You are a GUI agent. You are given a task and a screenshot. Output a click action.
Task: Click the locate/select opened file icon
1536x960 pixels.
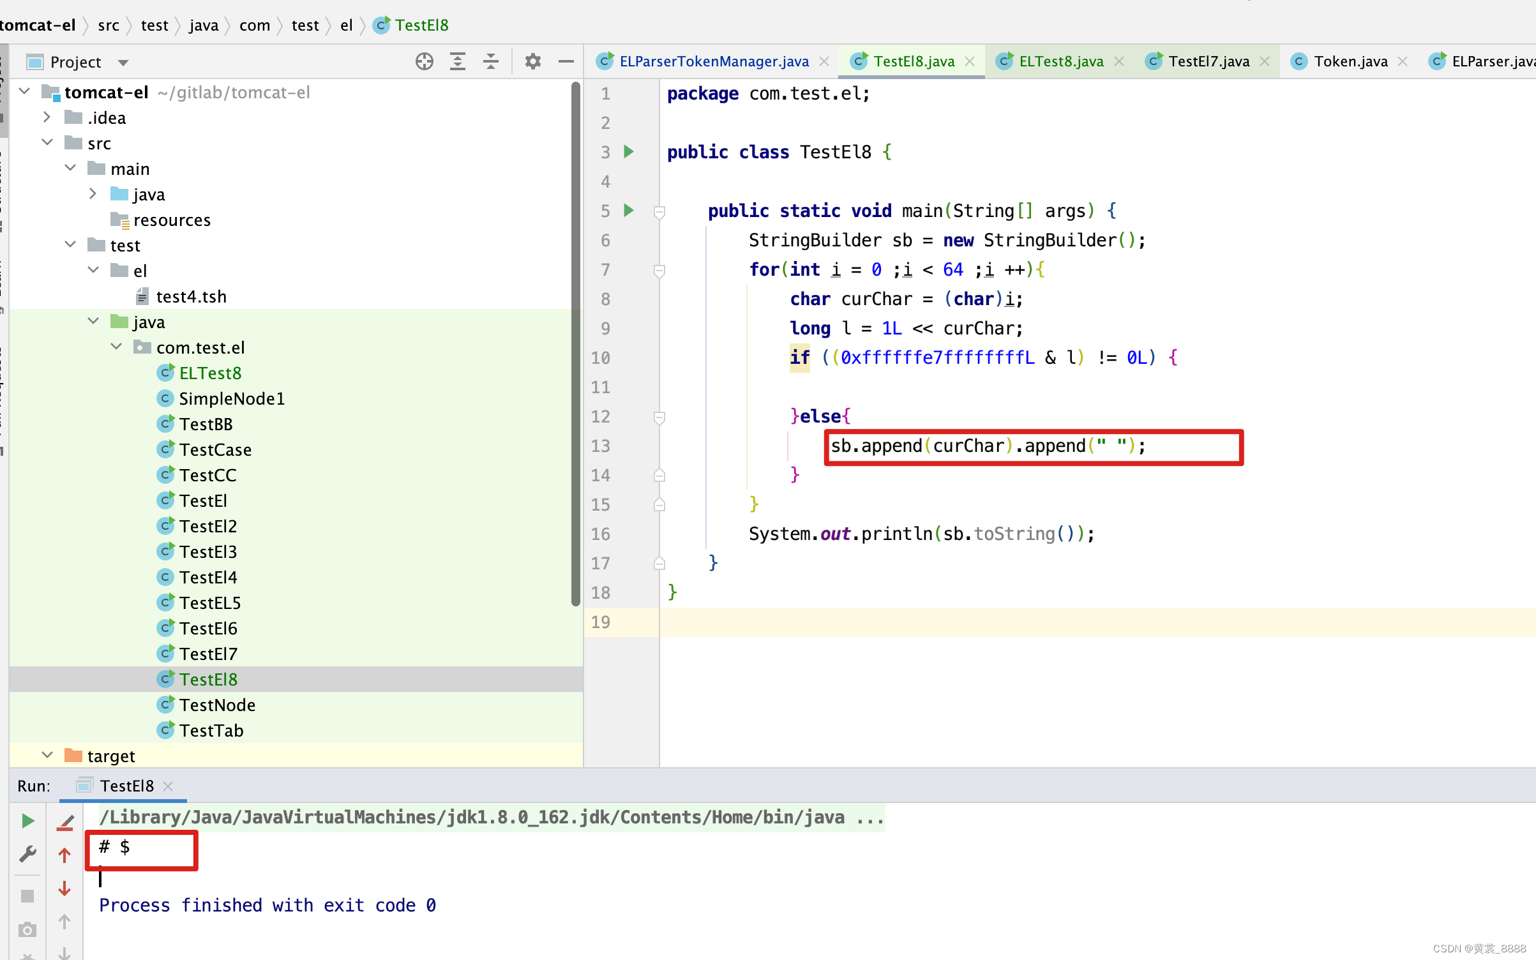pos(425,61)
